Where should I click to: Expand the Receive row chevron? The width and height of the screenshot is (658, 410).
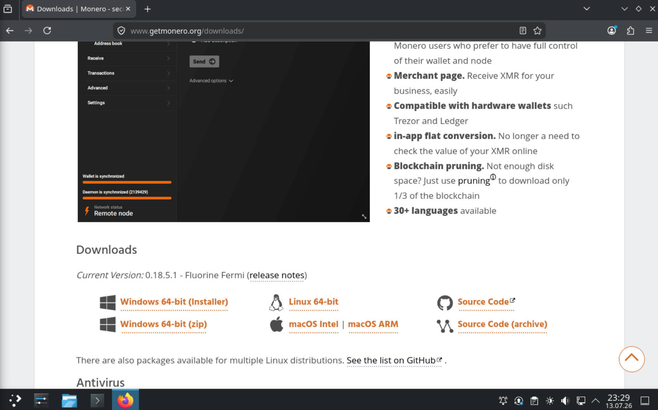click(168, 58)
